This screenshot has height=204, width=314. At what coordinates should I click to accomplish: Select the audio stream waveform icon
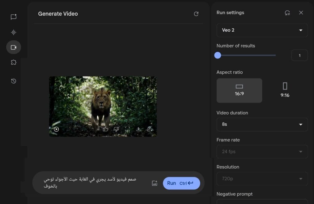click(14, 32)
